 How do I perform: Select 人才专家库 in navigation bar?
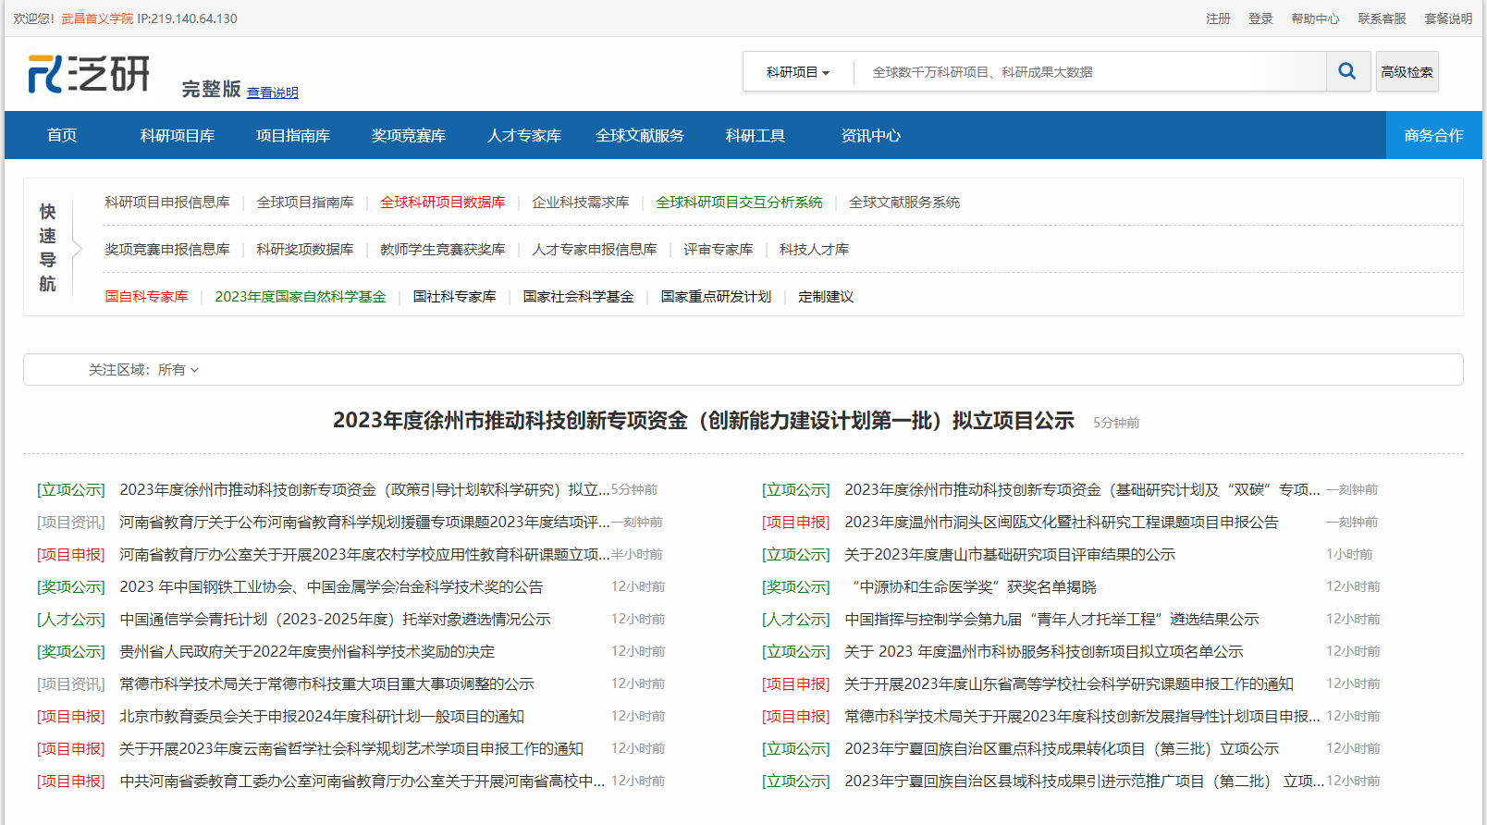tap(524, 136)
